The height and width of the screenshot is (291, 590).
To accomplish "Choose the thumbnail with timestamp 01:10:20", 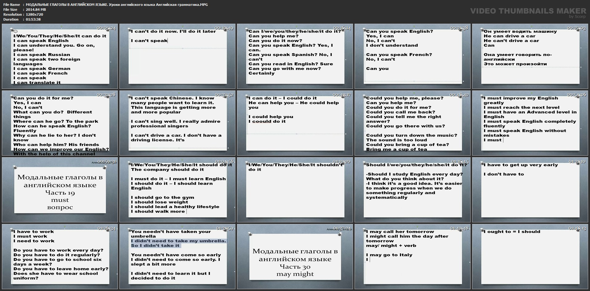I will (x=295, y=190).
